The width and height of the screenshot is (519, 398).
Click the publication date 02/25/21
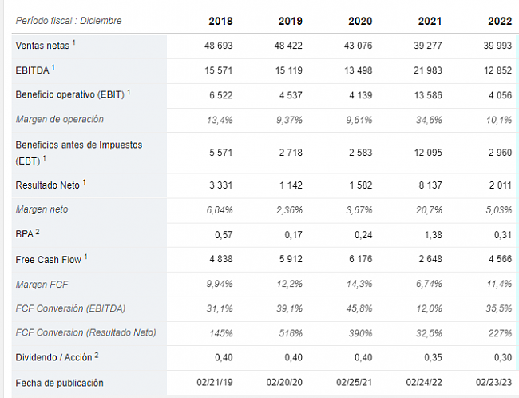tap(355, 383)
